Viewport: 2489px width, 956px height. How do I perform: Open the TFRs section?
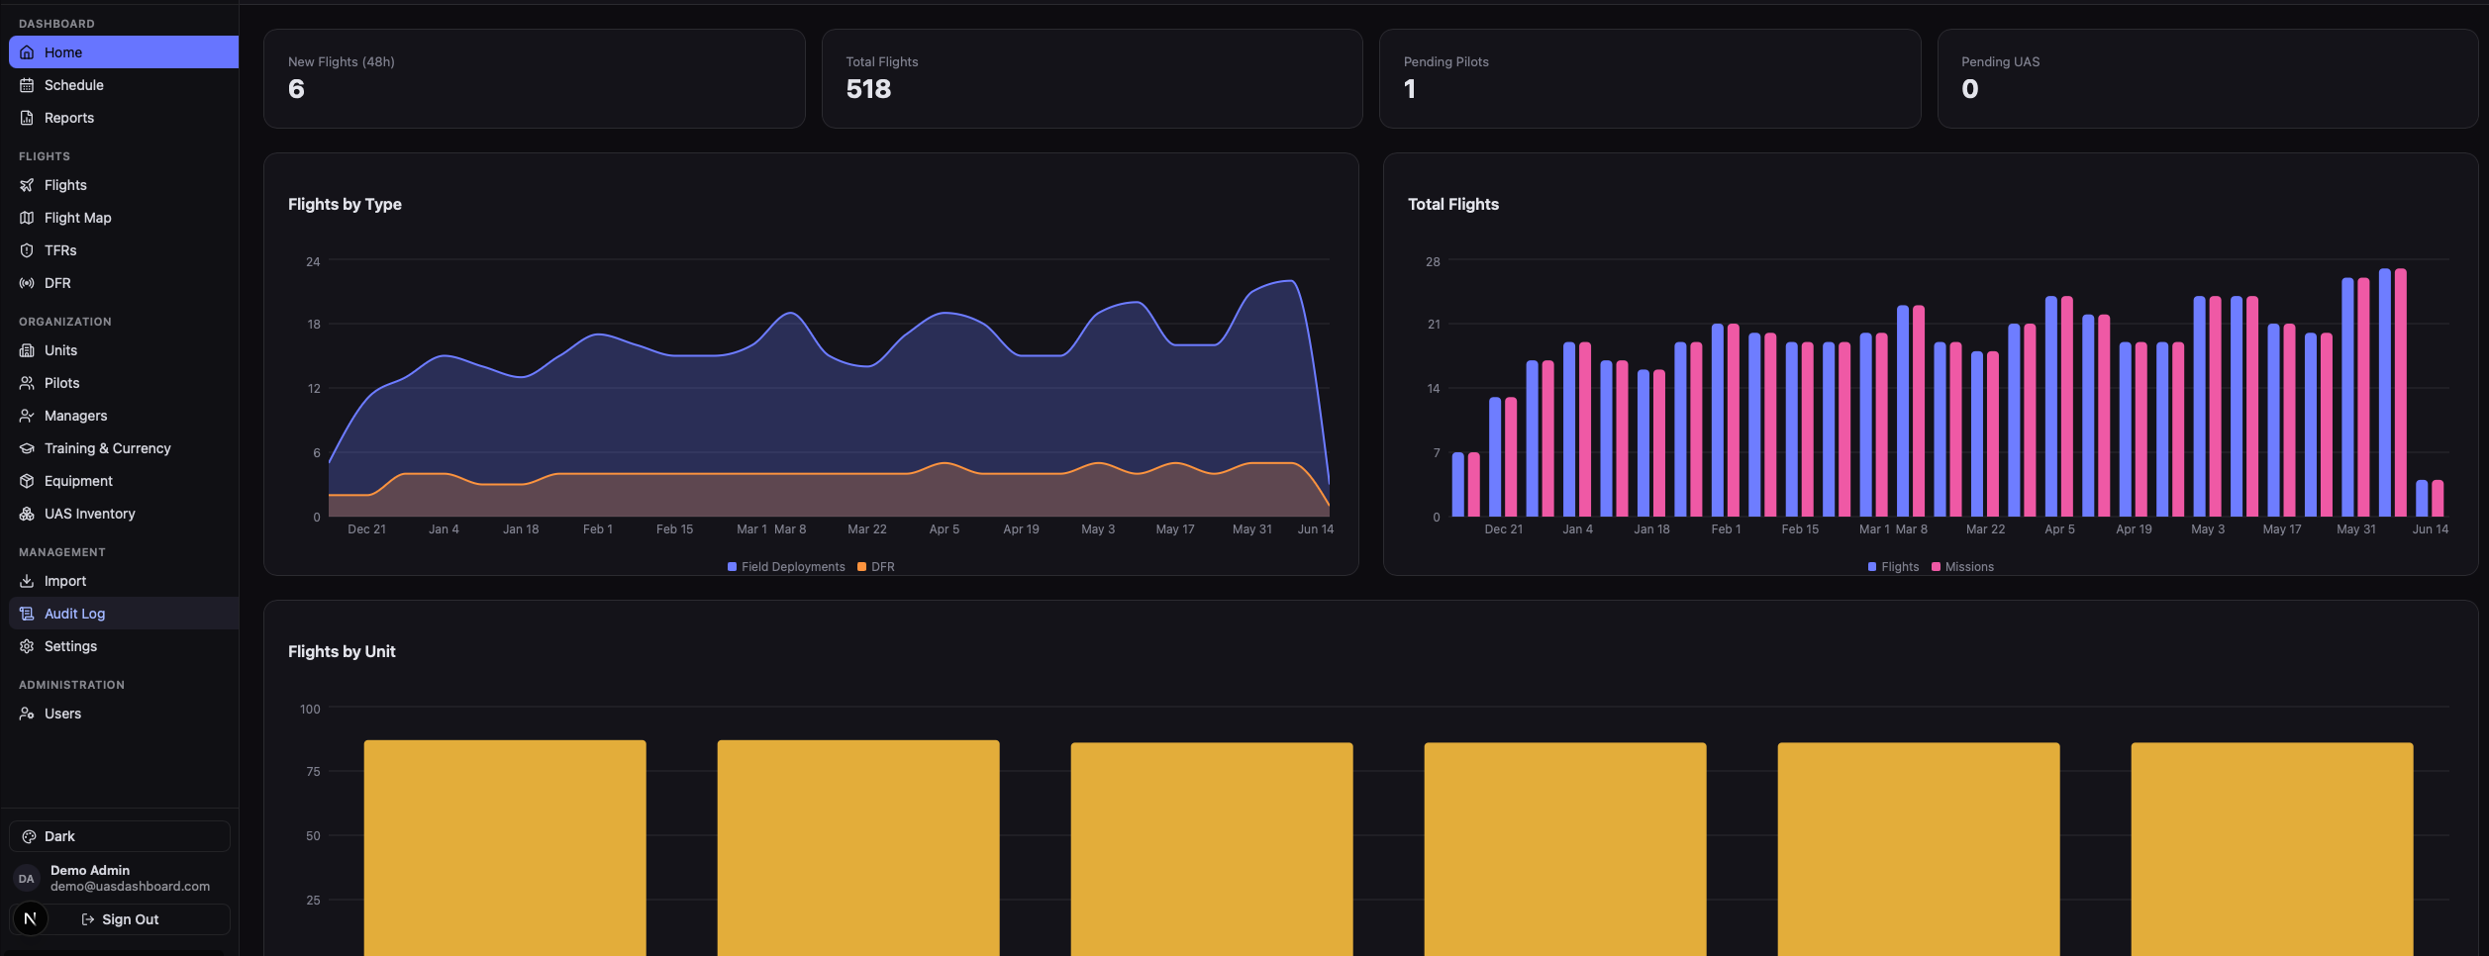pyautogui.click(x=124, y=250)
